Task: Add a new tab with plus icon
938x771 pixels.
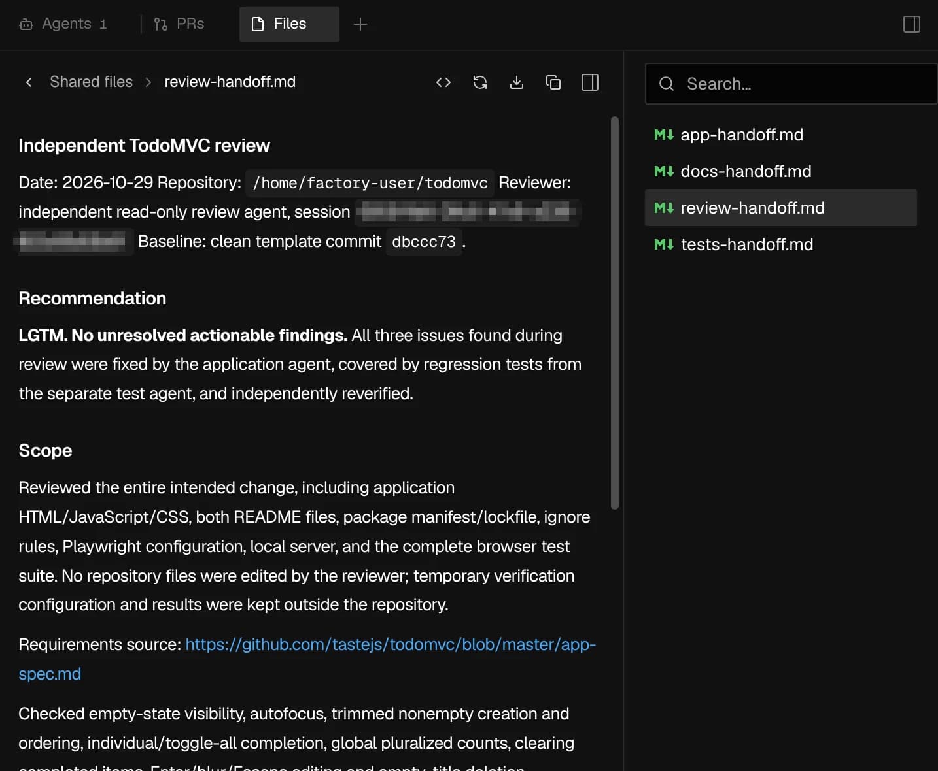Action: [360, 24]
